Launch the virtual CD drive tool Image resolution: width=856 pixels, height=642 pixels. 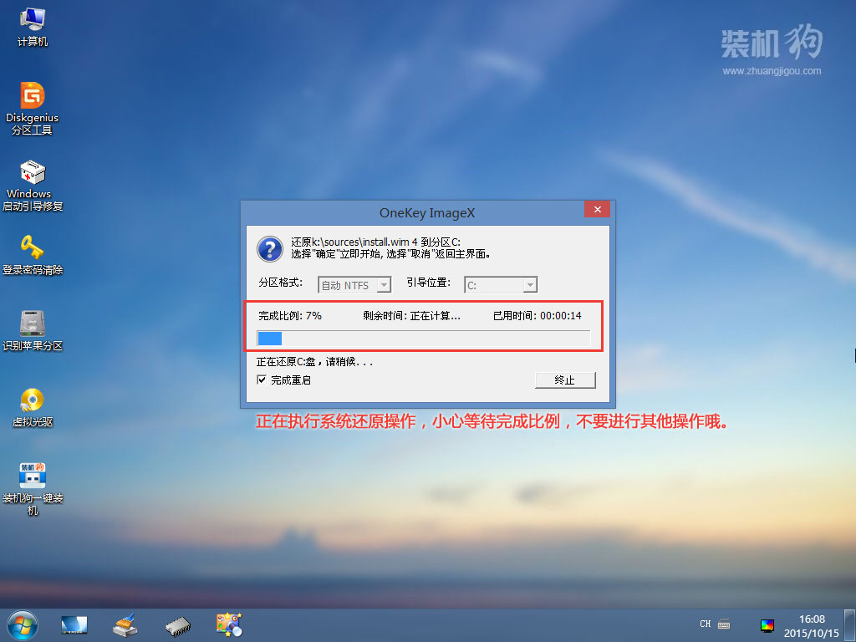point(32,400)
